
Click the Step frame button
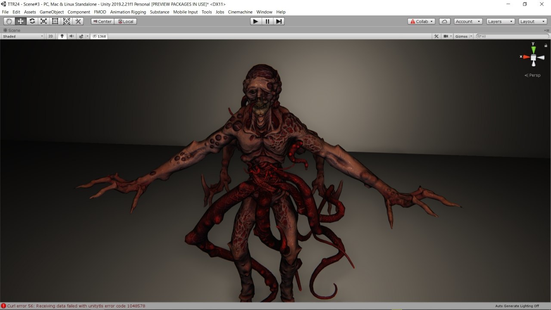(279, 21)
